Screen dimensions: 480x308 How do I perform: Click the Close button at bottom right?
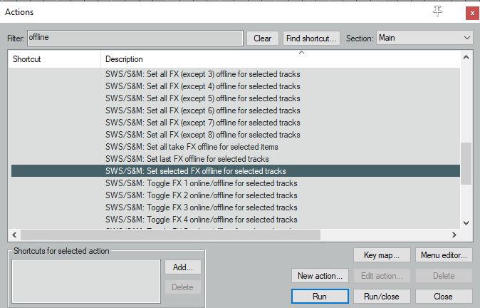coord(444,297)
